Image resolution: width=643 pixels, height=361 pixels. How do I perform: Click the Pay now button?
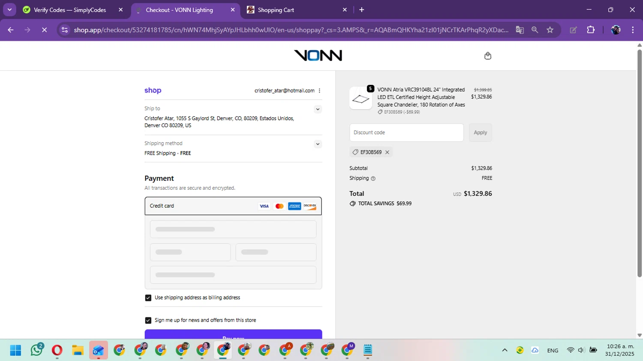pyautogui.click(x=233, y=334)
